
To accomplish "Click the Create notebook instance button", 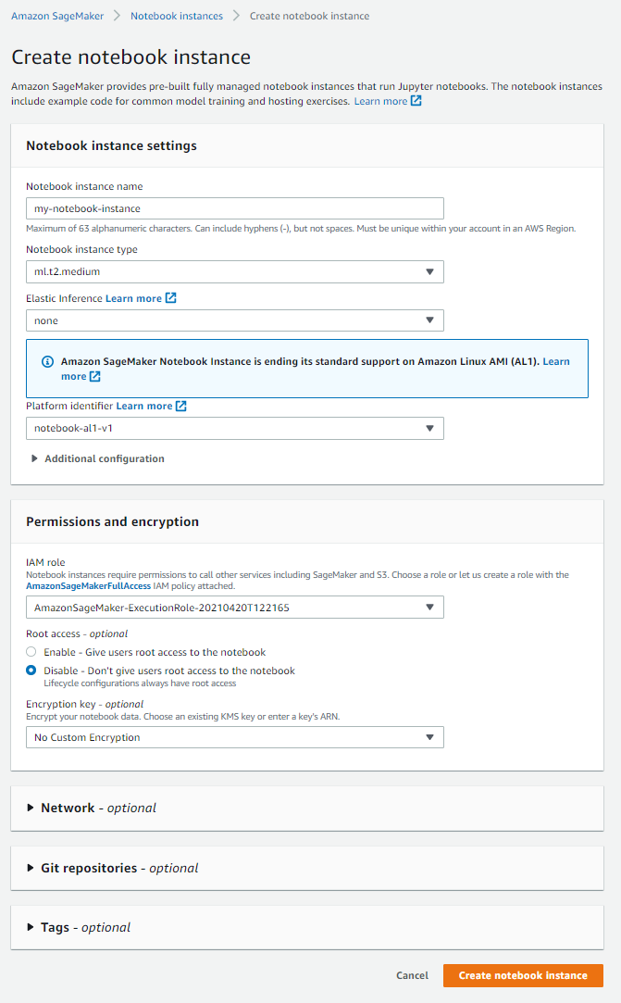I will click(x=523, y=975).
